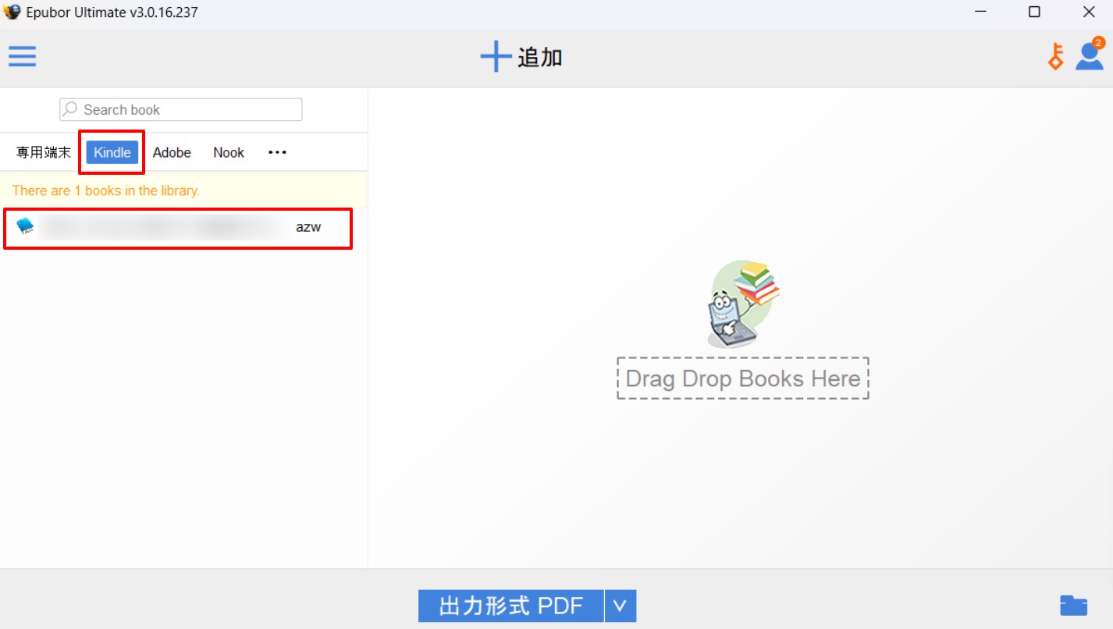The image size is (1113, 629).
Task: Click the Drag Drop Books Here area
Action: pyautogui.click(x=743, y=378)
